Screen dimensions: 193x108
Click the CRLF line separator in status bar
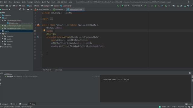click(x=169, y=107)
